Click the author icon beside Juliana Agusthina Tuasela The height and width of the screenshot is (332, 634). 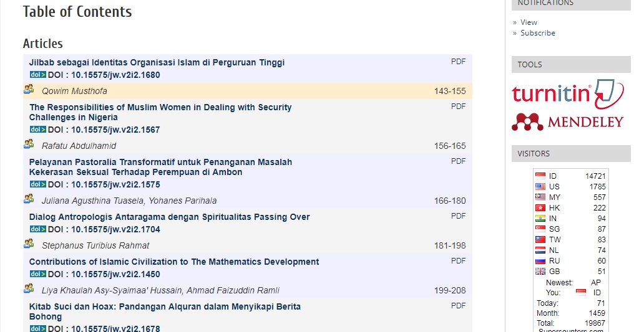[29, 199]
